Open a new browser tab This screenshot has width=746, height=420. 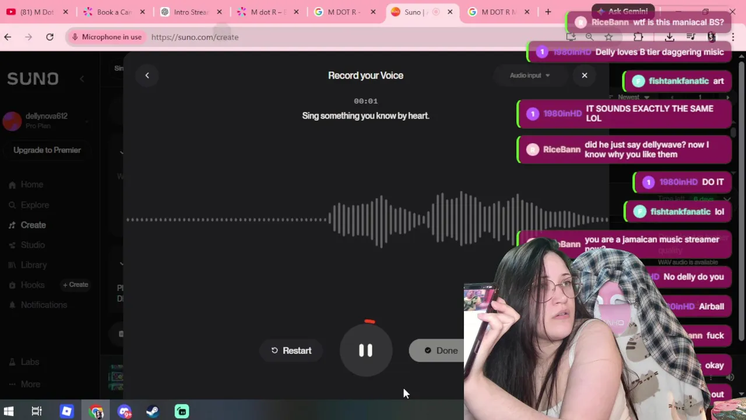tap(548, 12)
